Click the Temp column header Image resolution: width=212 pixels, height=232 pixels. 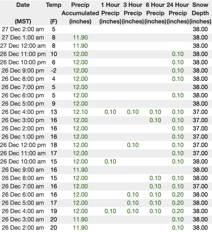pyautogui.click(x=54, y=5)
